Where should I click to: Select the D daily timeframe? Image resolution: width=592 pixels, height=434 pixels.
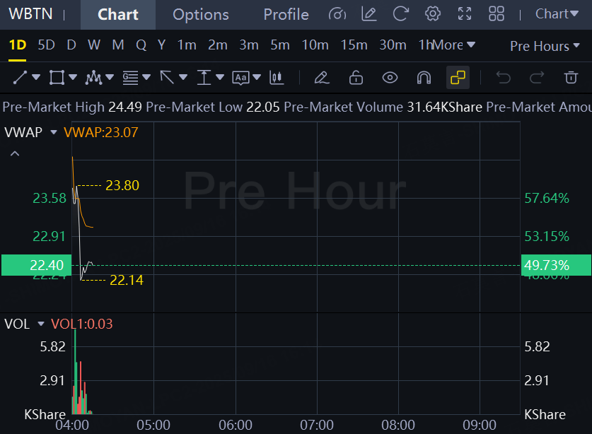(x=71, y=45)
